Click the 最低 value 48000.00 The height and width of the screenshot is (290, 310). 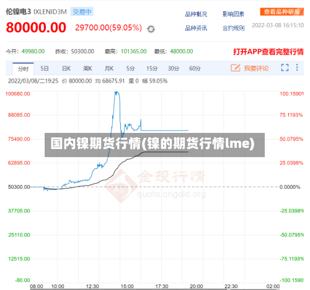click(182, 52)
